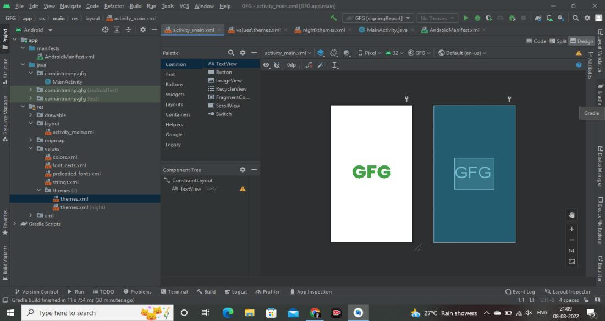Open GFG signingReport run configuration dropdown
Viewport: 605px width, 321px height.
point(378,18)
